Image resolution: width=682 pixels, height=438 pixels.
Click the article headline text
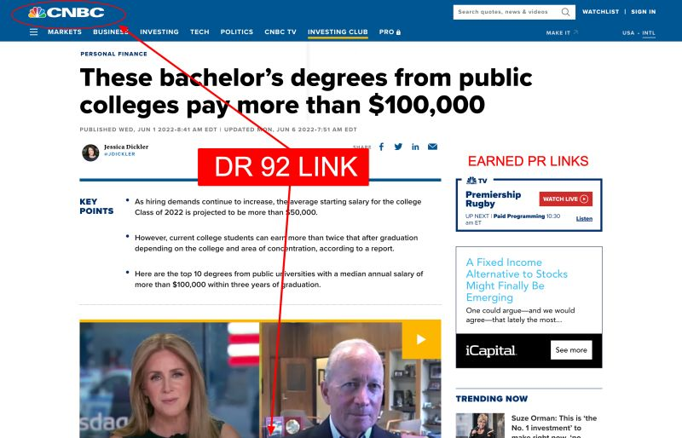(306, 91)
